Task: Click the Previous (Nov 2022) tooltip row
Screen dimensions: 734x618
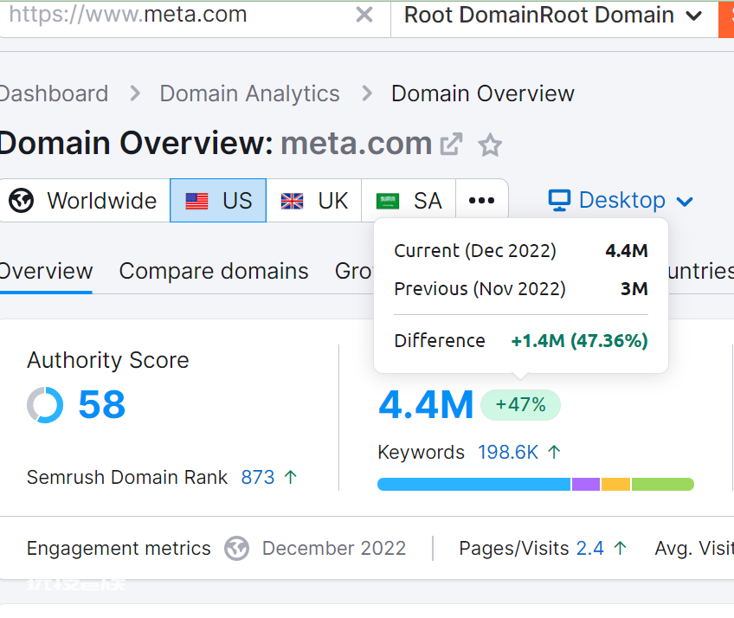Action: coord(521,289)
